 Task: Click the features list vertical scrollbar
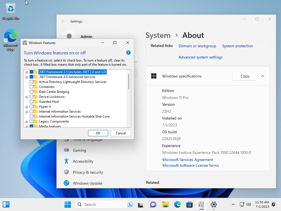tap(128, 82)
